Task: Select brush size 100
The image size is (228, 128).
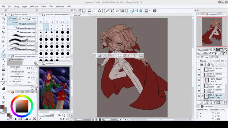Action: point(68,41)
